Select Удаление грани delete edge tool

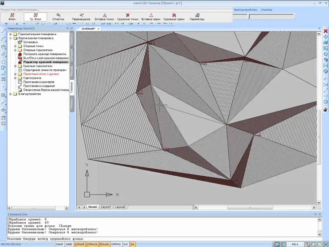[x=174, y=17]
